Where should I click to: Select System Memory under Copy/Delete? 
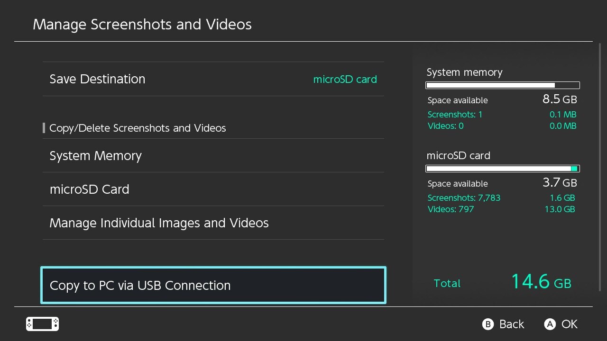point(213,155)
